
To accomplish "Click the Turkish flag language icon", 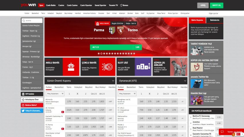I will click(239, 134).
